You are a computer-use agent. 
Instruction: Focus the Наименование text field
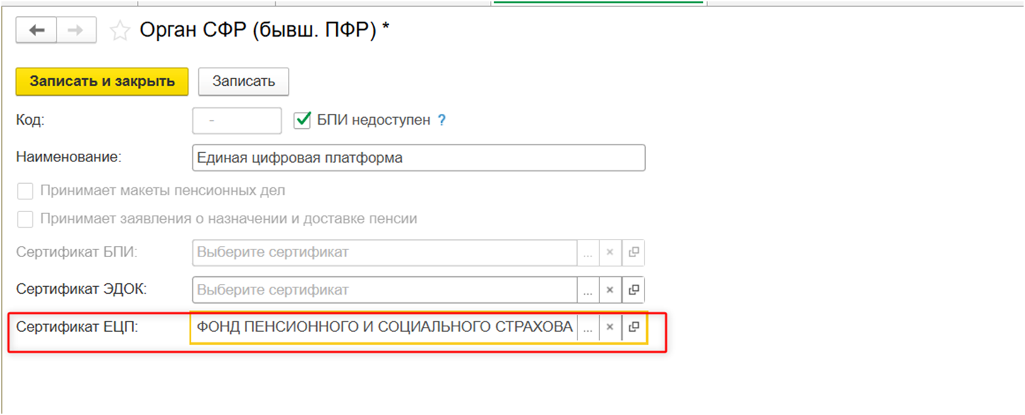[418, 158]
